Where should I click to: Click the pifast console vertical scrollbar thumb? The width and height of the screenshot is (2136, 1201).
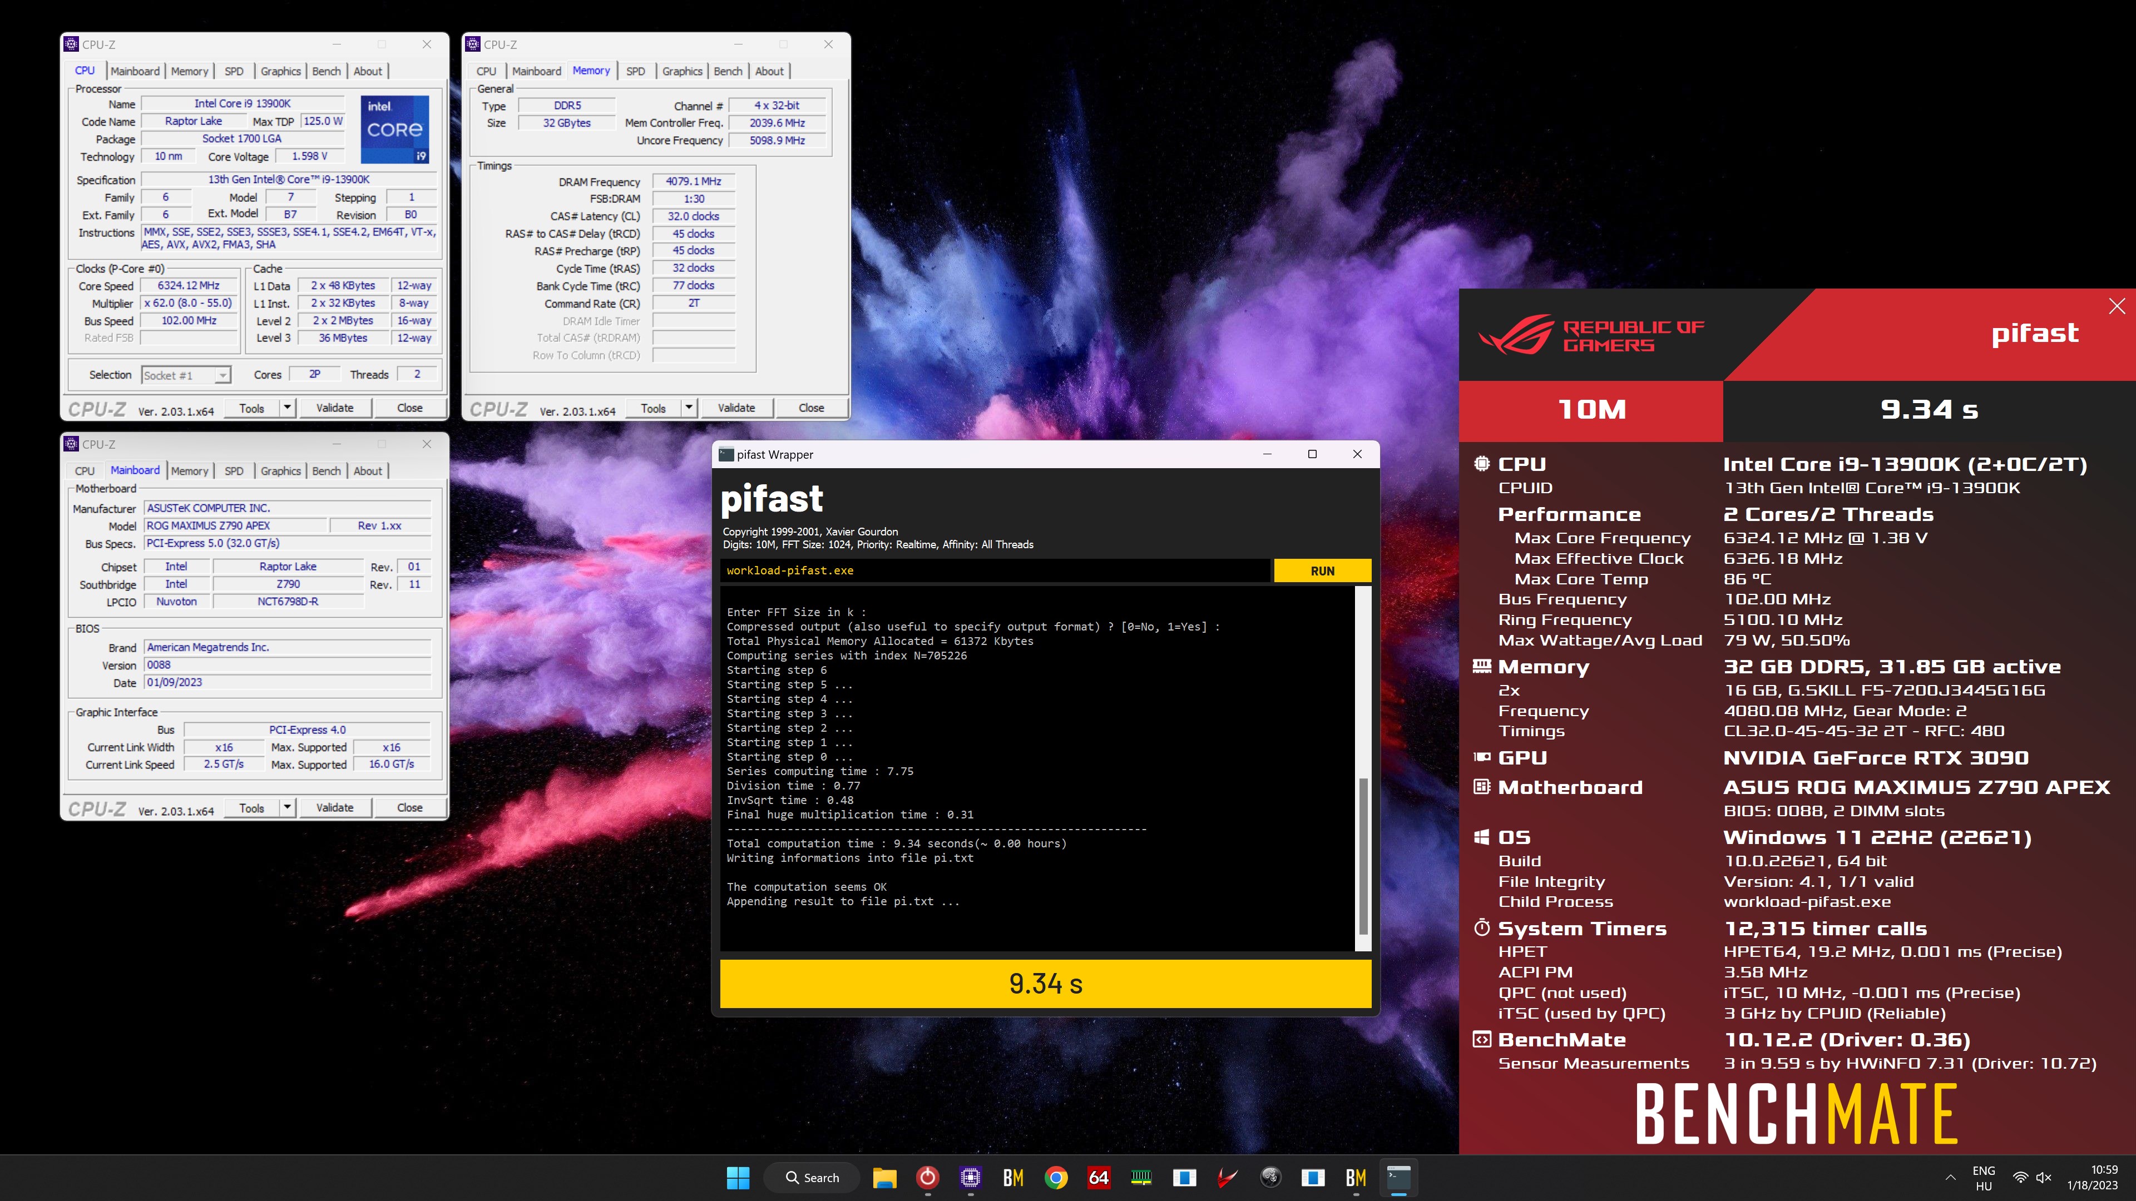coord(1363,857)
